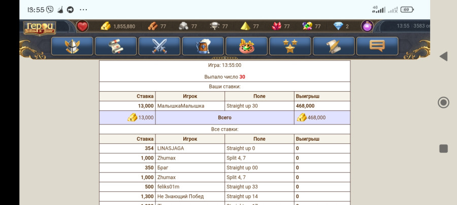Open player МалышкаМалышка profile link
This screenshot has width=457, height=205.
(x=181, y=106)
